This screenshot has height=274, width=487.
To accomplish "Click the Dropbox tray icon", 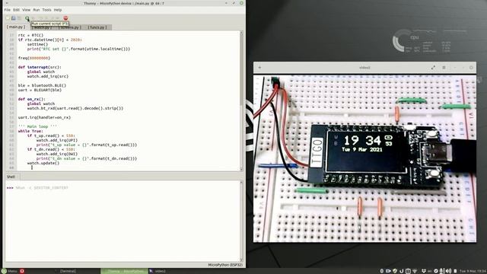I will (x=424, y=271).
